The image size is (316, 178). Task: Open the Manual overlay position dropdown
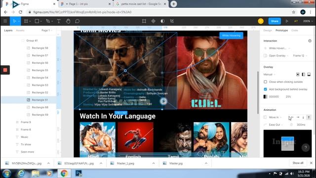tap(270, 75)
